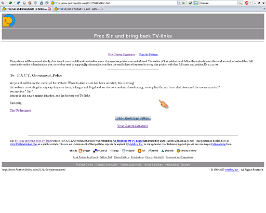Reload the page with the blue refresh icon
Image resolution: width=266 pixels, height=213 pixels.
(19, 3)
